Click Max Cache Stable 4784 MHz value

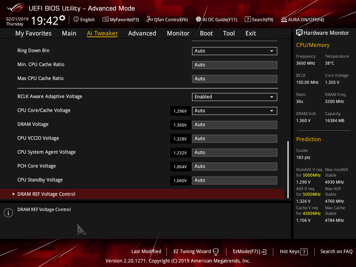point(334,220)
